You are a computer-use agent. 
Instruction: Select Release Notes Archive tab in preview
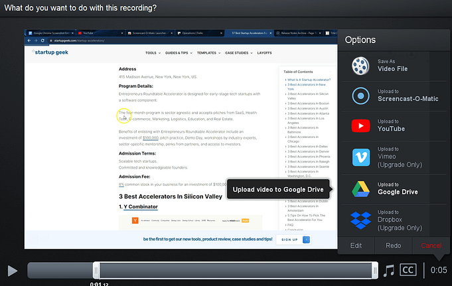click(x=299, y=33)
